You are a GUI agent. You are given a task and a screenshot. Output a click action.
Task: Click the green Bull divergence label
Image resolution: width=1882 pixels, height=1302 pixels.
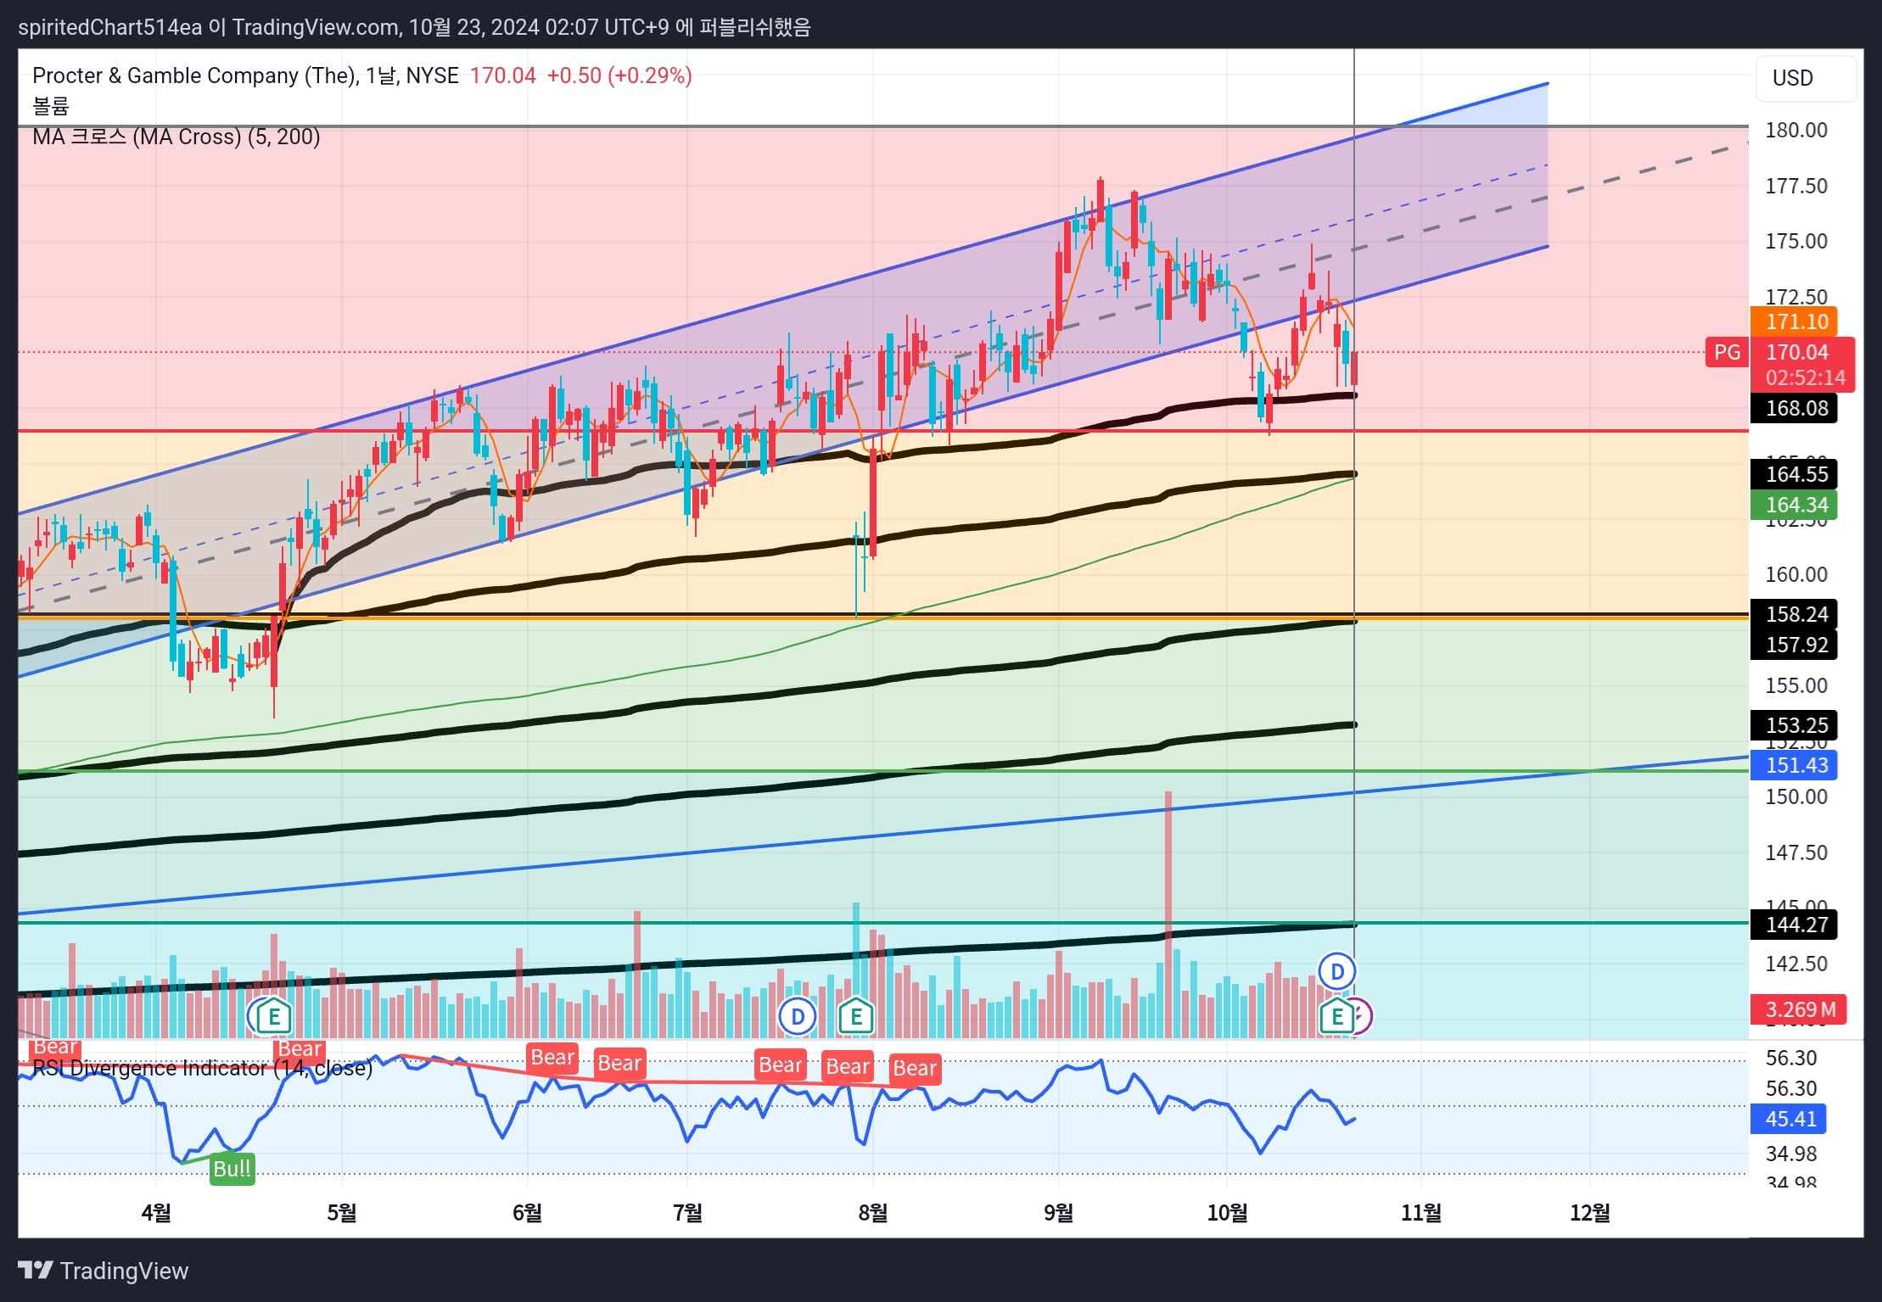[232, 1169]
